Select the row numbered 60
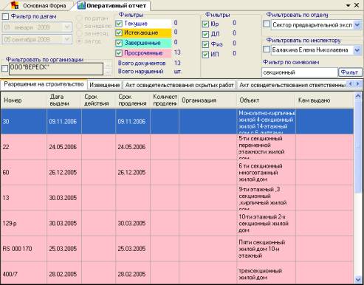364x285 pixels. click(177, 172)
